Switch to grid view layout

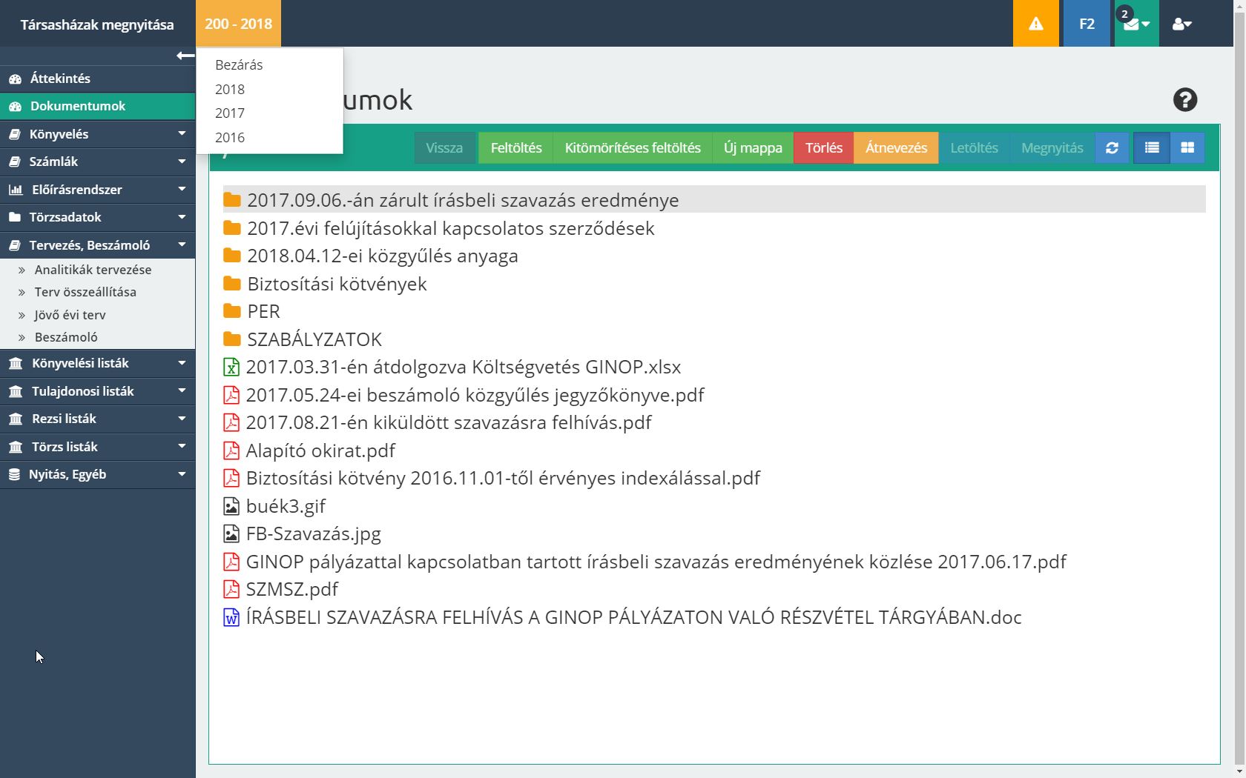coord(1187,147)
